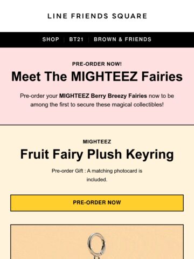Click the yellow PRE-ORDER NOW button
Image resolution: width=194 pixels, height=259 pixels.
pos(97,203)
